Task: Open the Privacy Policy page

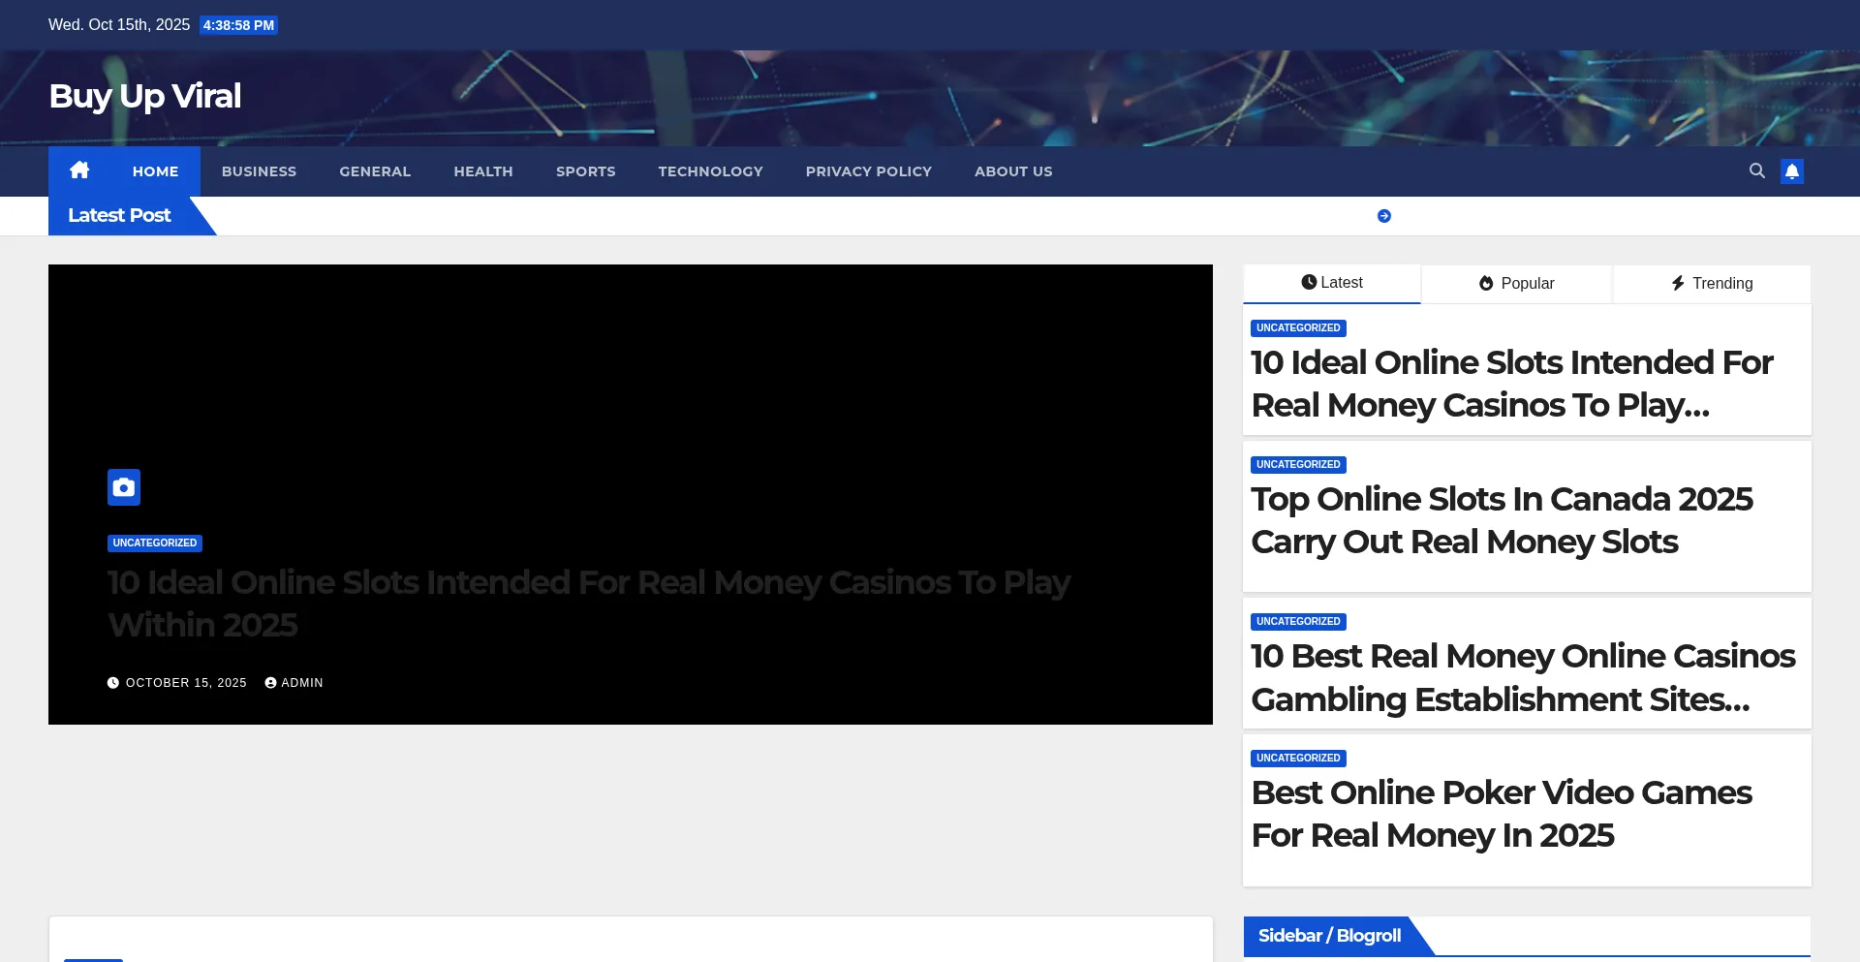Action: pyautogui.click(x=868, y=171)
